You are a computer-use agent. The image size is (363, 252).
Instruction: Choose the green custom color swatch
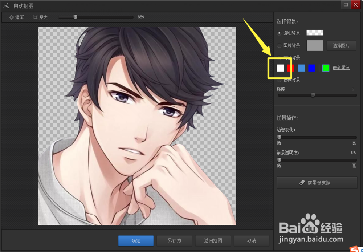[x=326, y=68]
